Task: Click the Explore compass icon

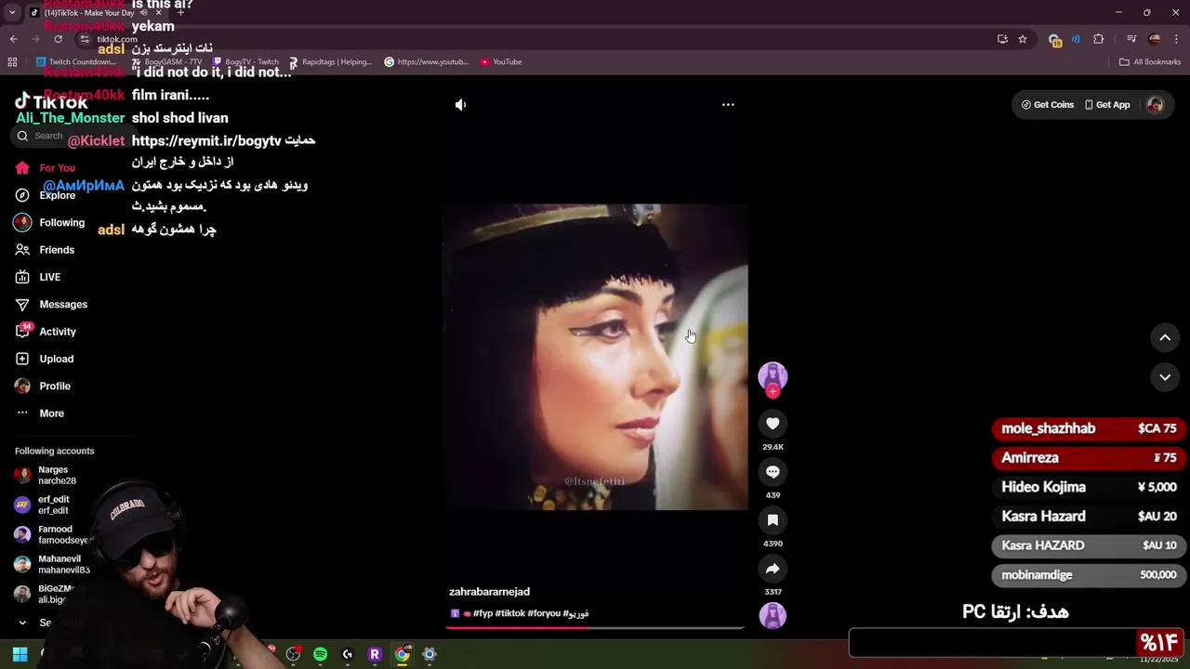Action: [x=22, y=195]
